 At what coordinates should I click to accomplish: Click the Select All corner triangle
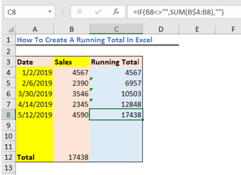(x=11, y=29)
